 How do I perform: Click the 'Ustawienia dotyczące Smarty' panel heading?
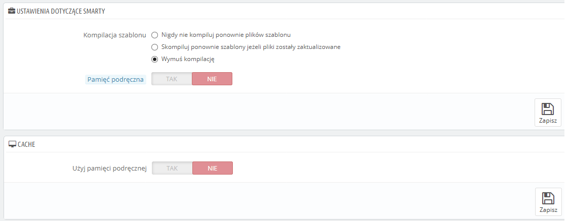point(61,11)
